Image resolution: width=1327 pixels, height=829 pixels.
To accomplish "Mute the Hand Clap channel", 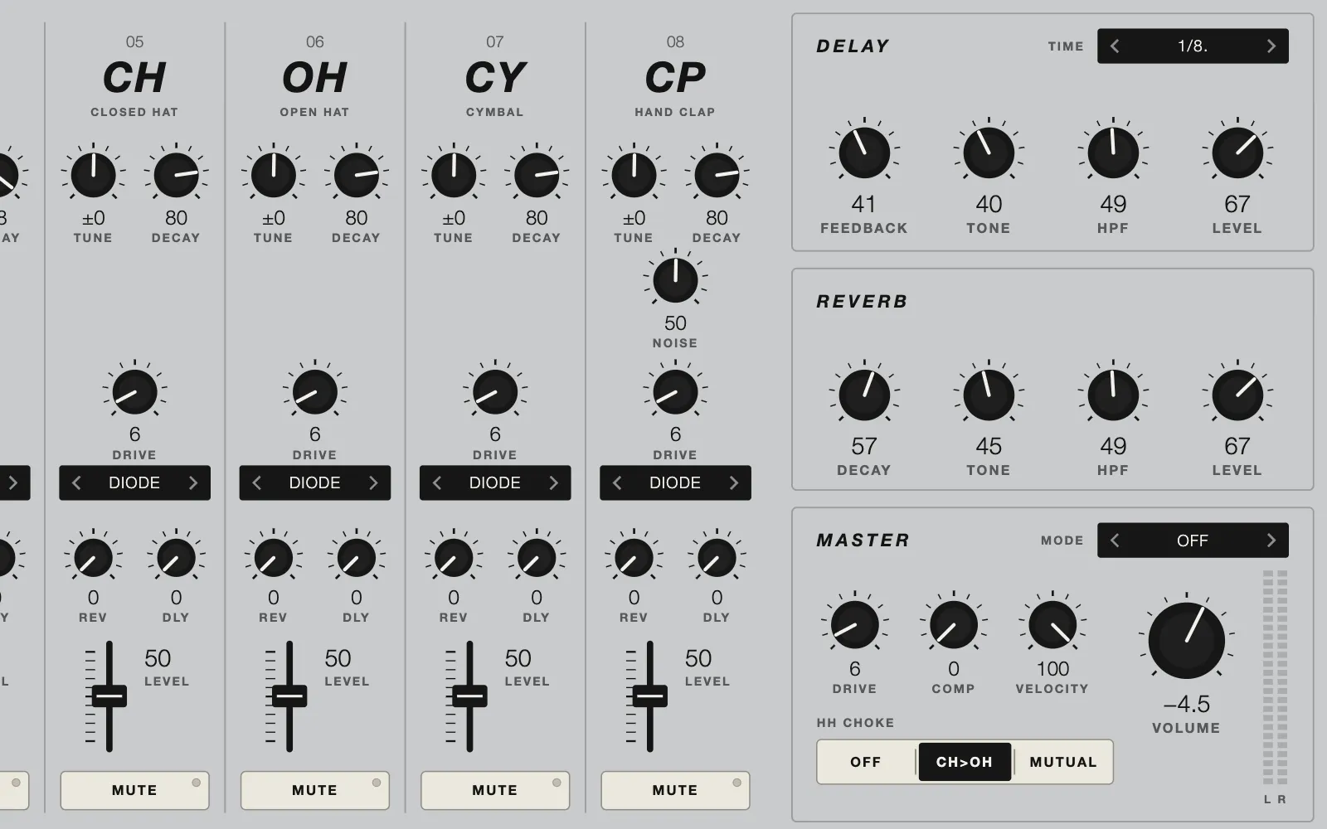I will click(x=675, y=790).
